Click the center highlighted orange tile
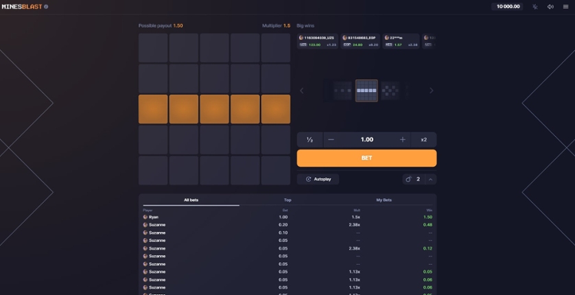 214,109
